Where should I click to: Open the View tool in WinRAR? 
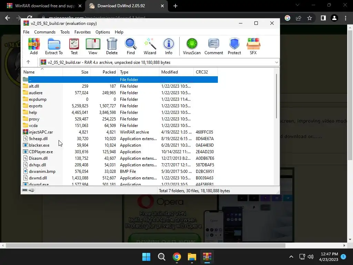click(93, 46)
